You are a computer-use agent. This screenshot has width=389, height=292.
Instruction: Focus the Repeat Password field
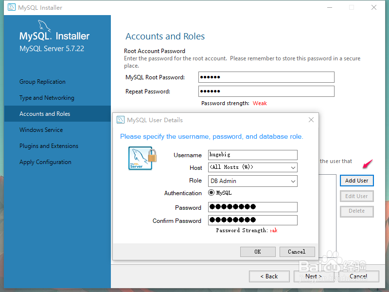[x=266, y=91]
